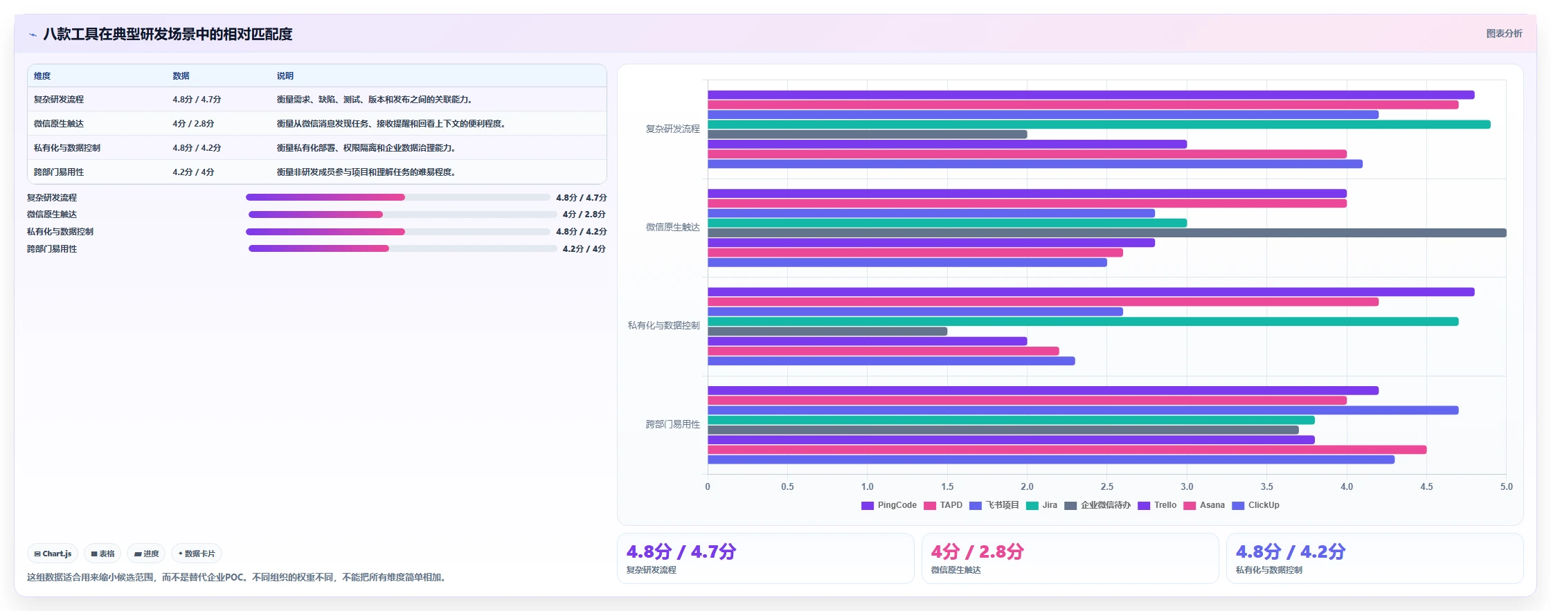Viewport: 1551px width, 611px height.
Task: Click the 5.0 tick on the x-axis
Action: (1506, 487)
